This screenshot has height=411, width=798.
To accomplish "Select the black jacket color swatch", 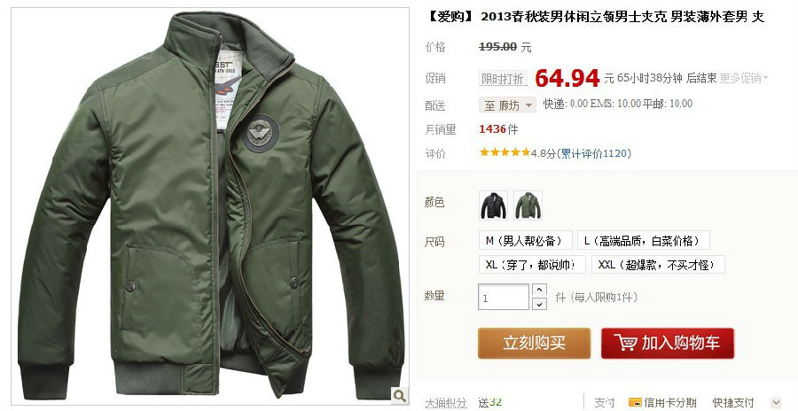I will 493,205.
